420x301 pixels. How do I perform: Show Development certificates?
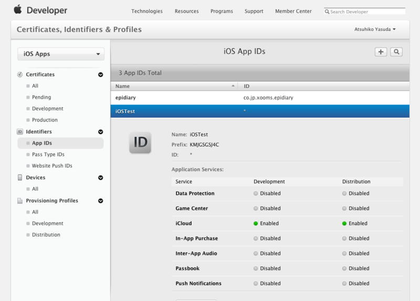point(48,109)
